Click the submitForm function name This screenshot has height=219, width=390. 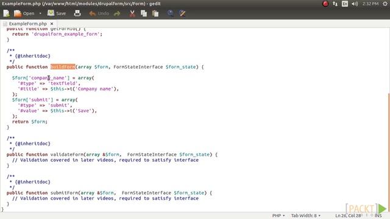(x=64, y=193)
